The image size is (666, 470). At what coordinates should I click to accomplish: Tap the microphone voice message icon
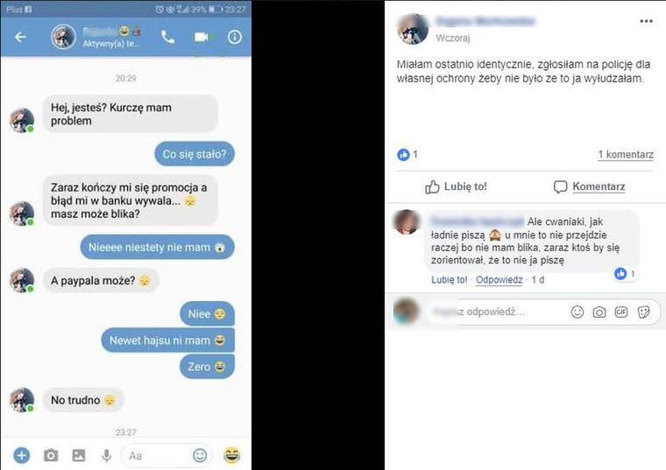pos(107,456)
